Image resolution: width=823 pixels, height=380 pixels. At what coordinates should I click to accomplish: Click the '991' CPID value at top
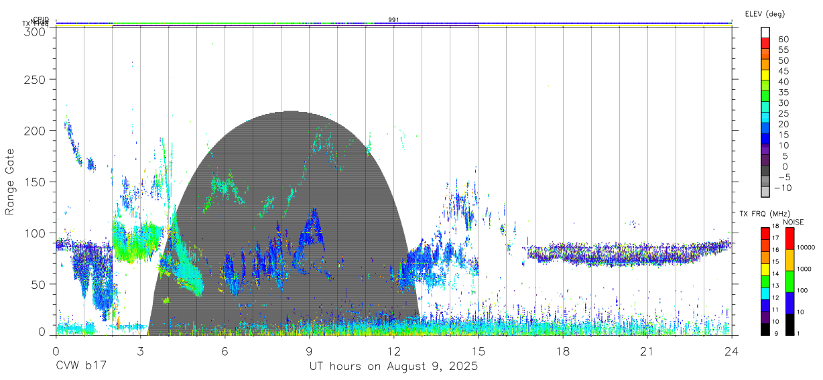tap(393, 20)
